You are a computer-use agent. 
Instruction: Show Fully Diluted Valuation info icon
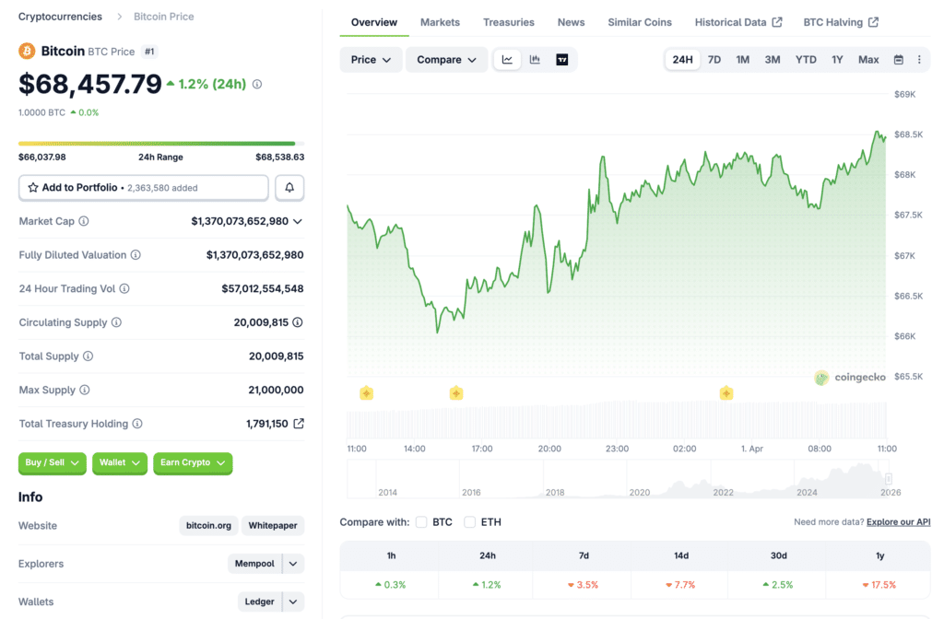click(x=136, y=255)
